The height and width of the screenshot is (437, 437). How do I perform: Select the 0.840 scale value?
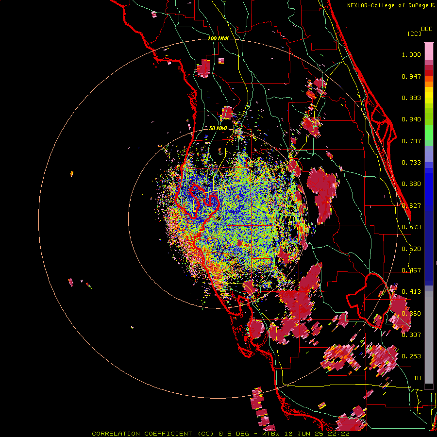(x=411, y=119)
